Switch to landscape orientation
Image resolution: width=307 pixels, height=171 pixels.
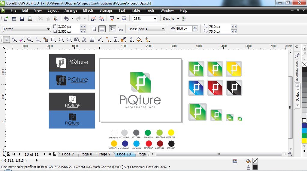tap(102, 29)
